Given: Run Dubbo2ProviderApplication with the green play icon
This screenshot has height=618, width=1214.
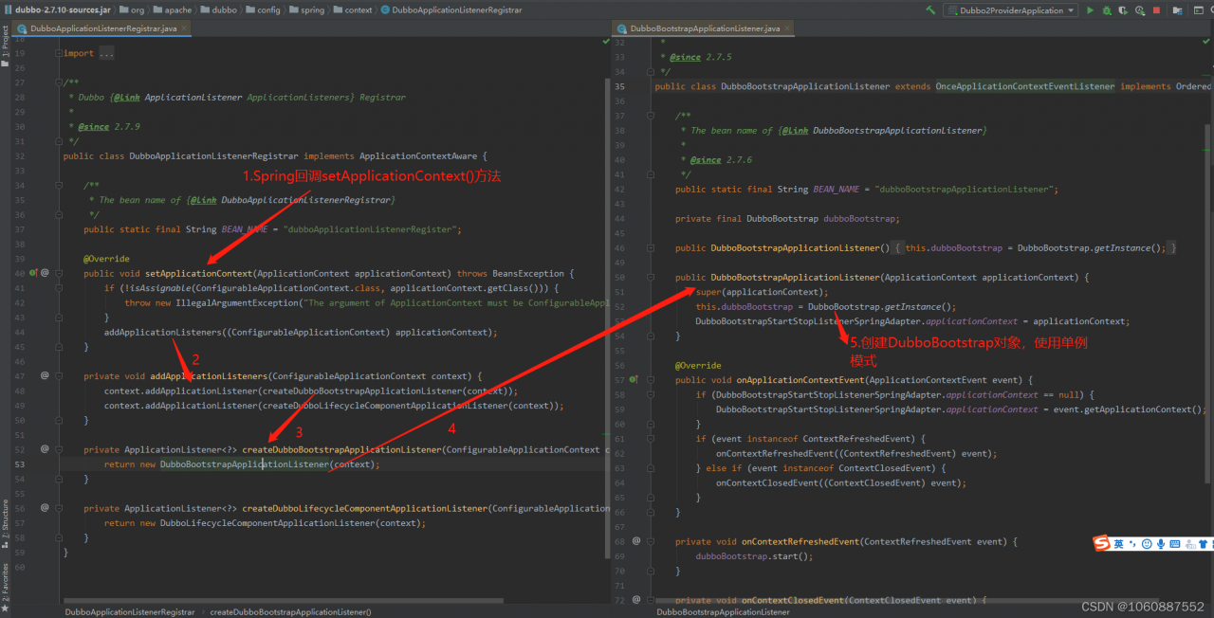Looking at the screenshot, I should coord(1090,10).
